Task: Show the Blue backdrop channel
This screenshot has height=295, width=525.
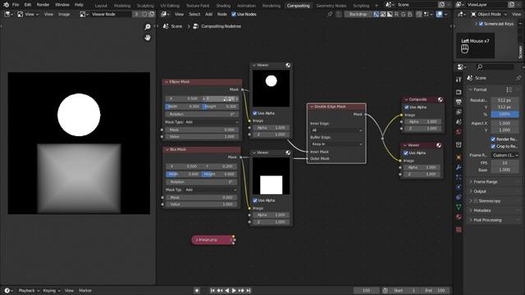Action: pyautogui.click(x=410, y=15)
